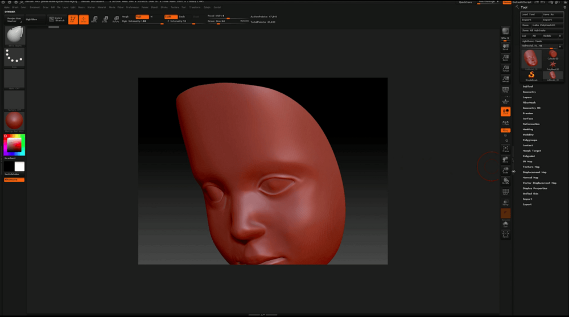Select the red material sphere thumbnail
The width and height of the screenshot is (569, 317).
(x=14, y=121)
